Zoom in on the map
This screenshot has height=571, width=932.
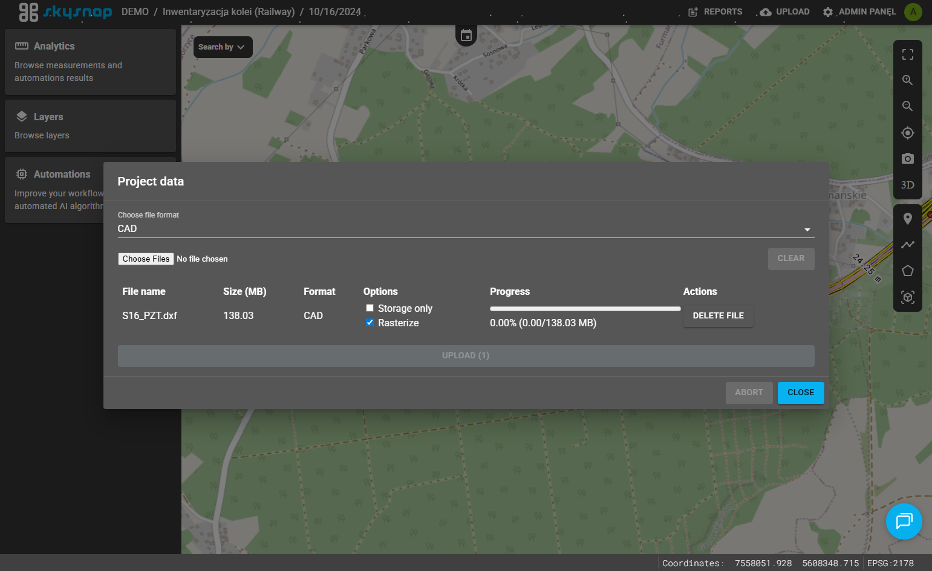(908, 80)
